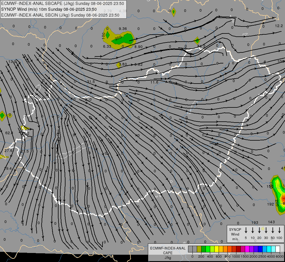Click the map value '13.0' on the map

tap(12, 61)
